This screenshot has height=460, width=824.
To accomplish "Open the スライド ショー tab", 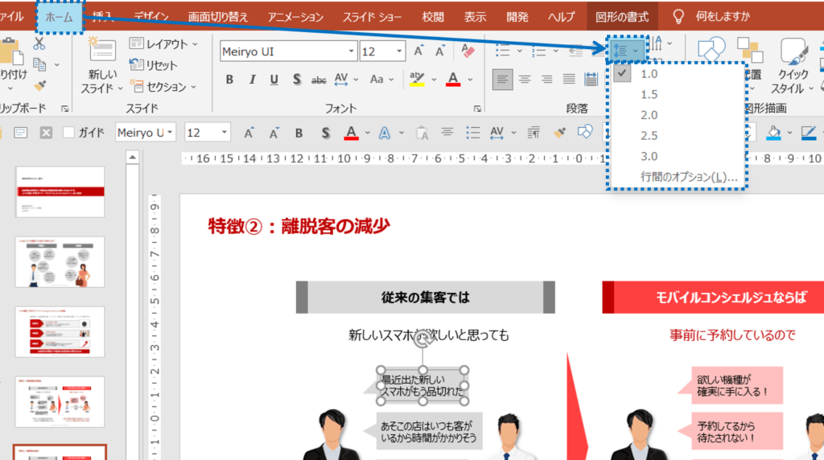I will coord(372,17).
